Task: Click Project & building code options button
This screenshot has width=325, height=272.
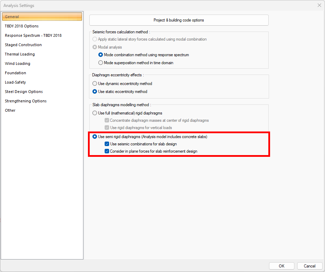Action: [x=179, y=20]
